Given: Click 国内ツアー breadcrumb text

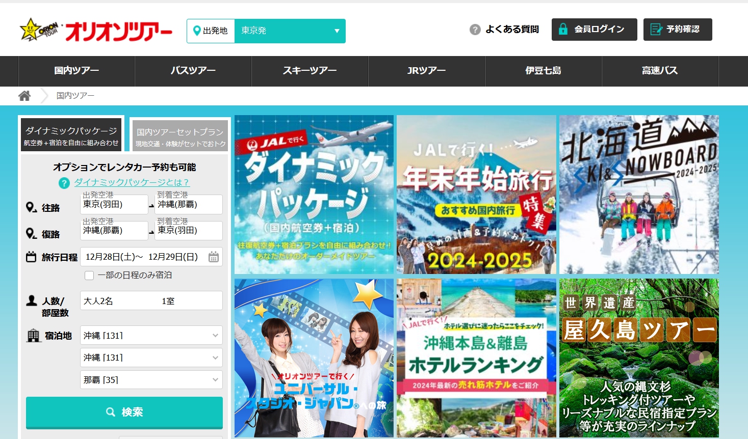Looking at the screenshot, I should [75, 96].
